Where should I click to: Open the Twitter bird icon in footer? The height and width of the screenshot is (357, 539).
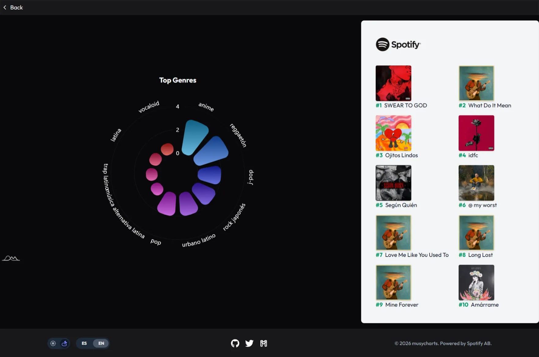tap(249, 343)
